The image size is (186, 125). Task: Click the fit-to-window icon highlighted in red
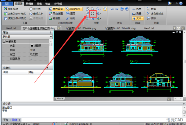coord(93,14)
